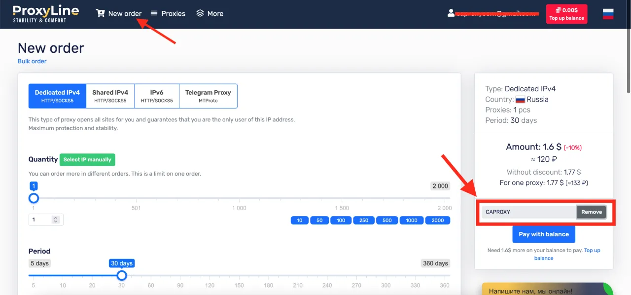The height and width of the screenshot is (295, 631).
Task: Switch language via the Russian flag
Action: coord(608,14)
